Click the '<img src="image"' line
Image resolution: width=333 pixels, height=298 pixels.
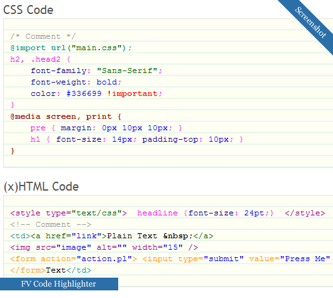pos(104,247)
